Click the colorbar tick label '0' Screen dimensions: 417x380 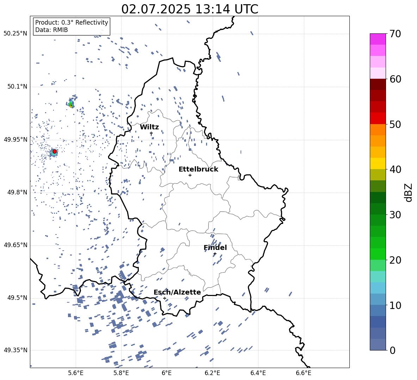click(392, 350)
